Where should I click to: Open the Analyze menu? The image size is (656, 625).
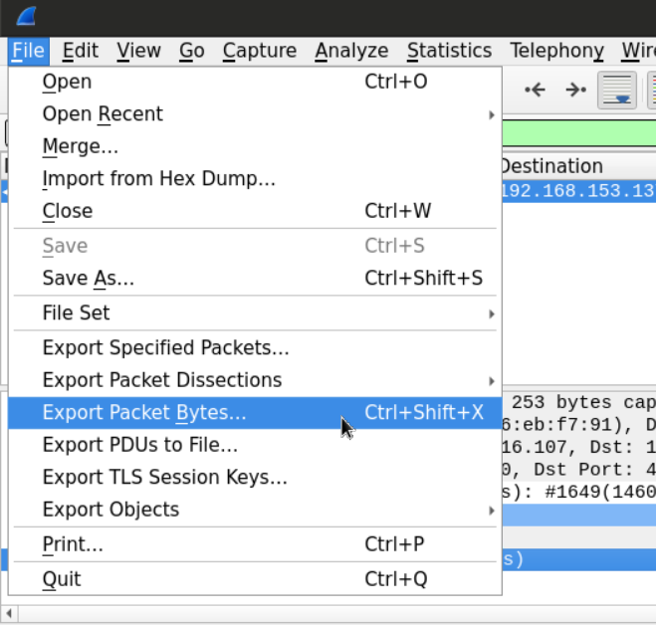[351, 51]
